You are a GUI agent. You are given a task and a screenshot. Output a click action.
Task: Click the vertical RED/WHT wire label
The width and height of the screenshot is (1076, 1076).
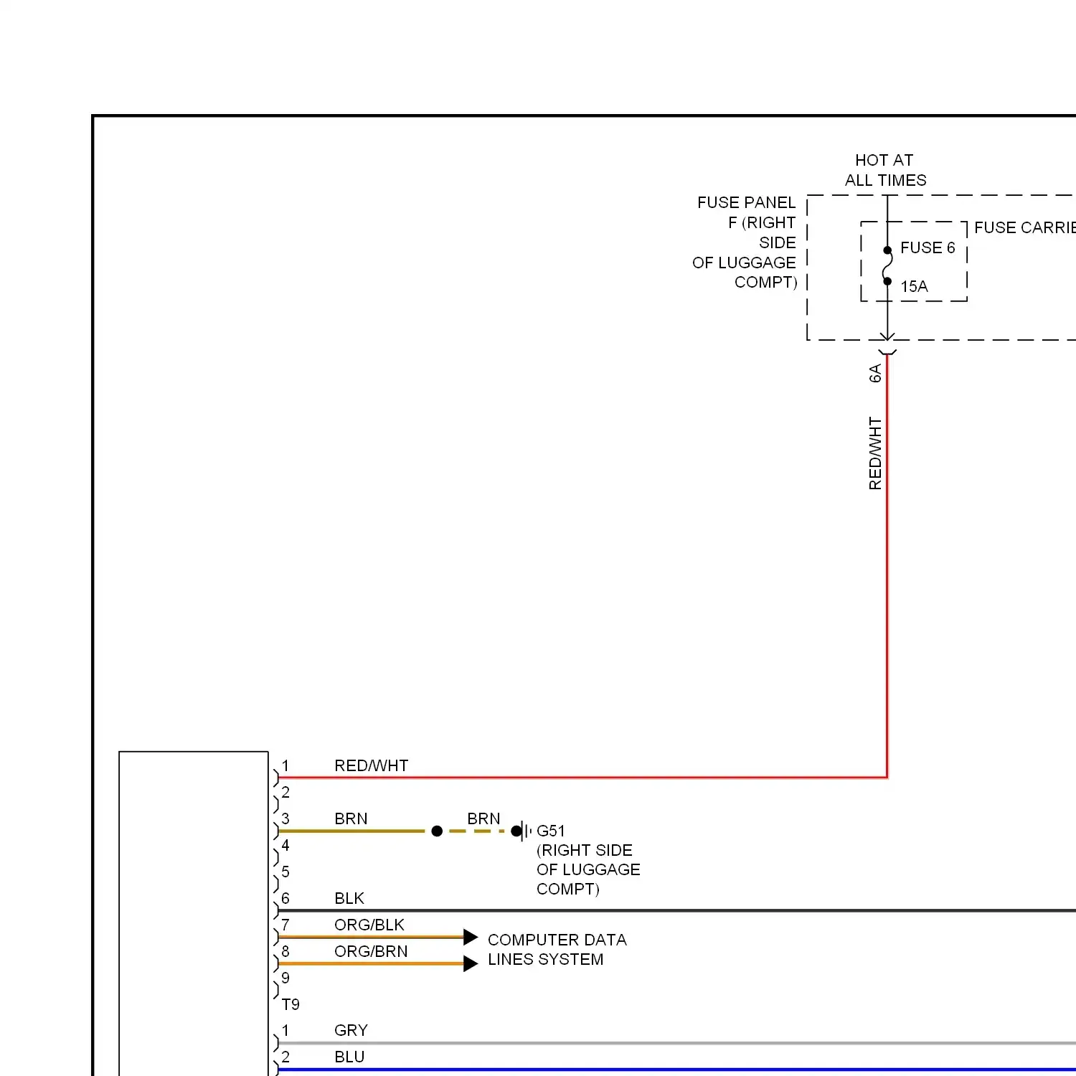pos(875,453)
